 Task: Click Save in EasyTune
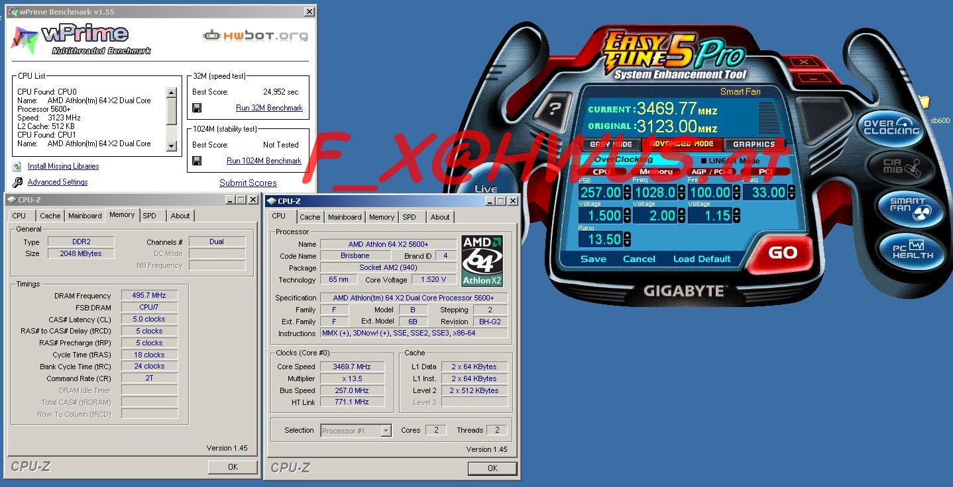tap(593, 259)
